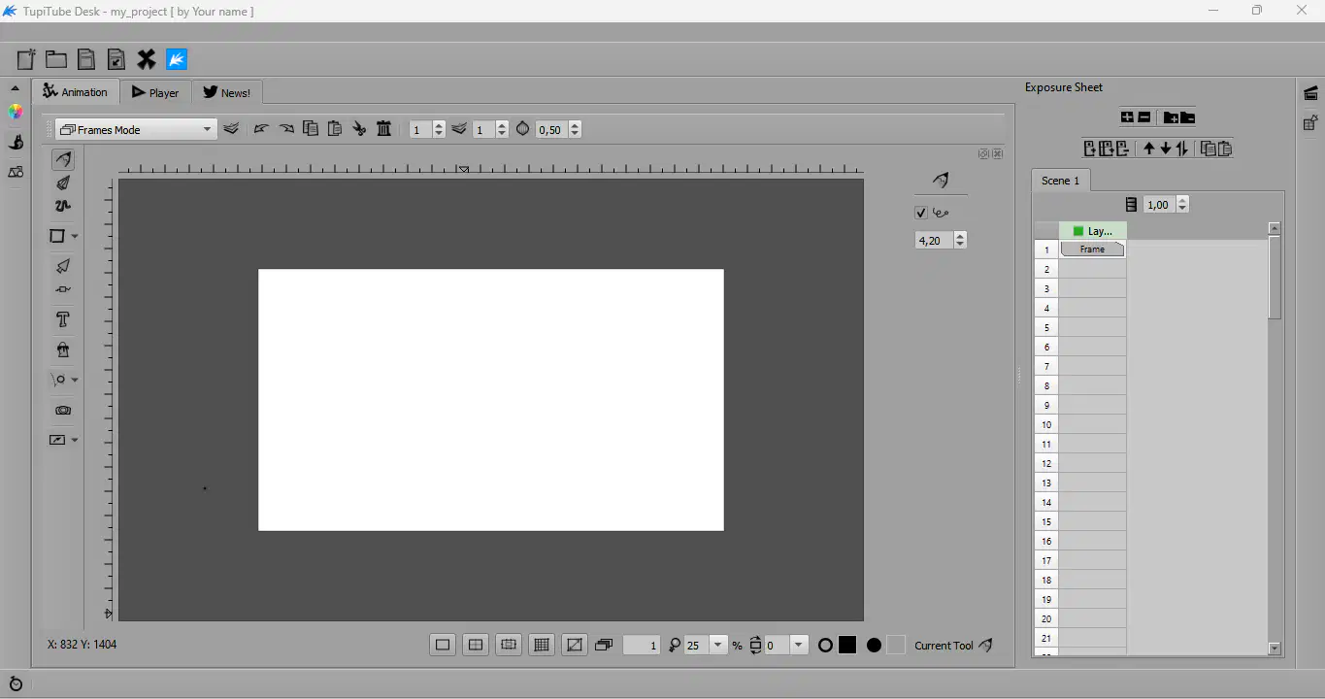Move frame down with down arrow
Viewport: 1325px width, 699px height.
click(1166, 149)
